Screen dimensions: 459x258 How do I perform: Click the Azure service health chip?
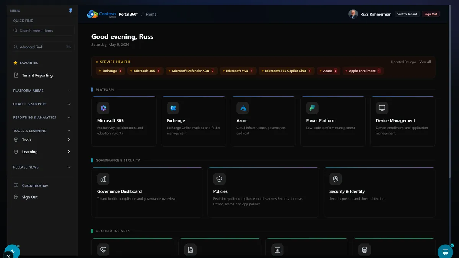tap(329, 71)
